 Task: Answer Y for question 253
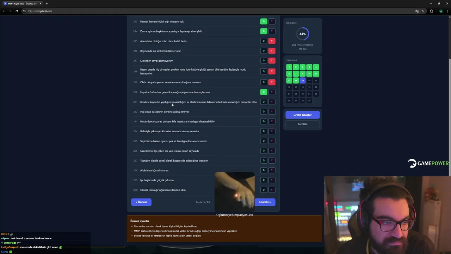point(272,121)
